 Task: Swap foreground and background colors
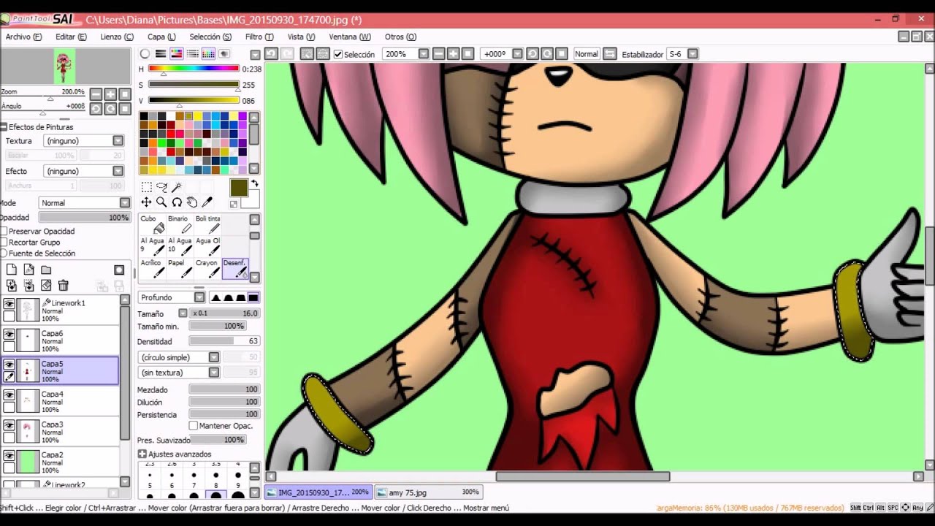click(x=255, y=183)
